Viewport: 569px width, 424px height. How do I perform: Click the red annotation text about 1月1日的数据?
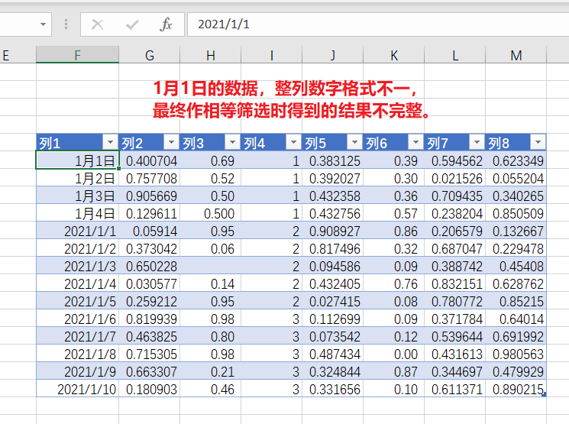point(290,99)
